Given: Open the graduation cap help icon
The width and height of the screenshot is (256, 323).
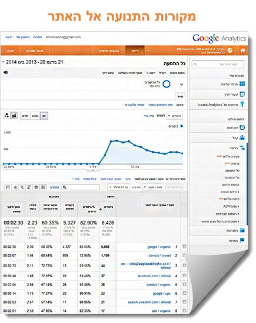Looking at the screenshot, I should point(6,72).
